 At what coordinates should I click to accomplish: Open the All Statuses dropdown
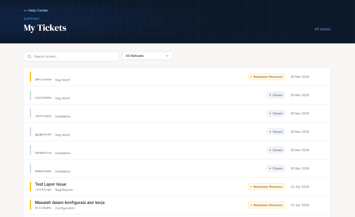[x=147, y=56]
